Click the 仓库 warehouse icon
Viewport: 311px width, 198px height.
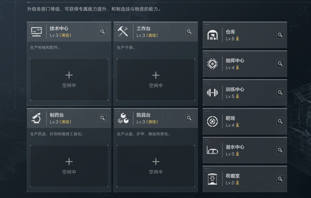213,35
